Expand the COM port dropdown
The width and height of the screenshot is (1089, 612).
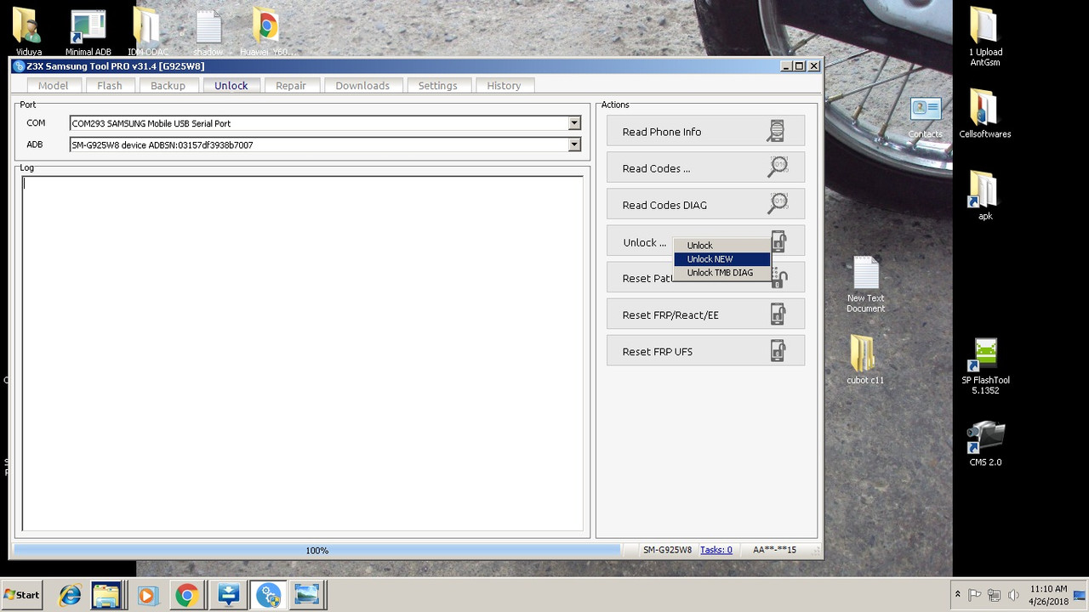(x=574, y=123)
